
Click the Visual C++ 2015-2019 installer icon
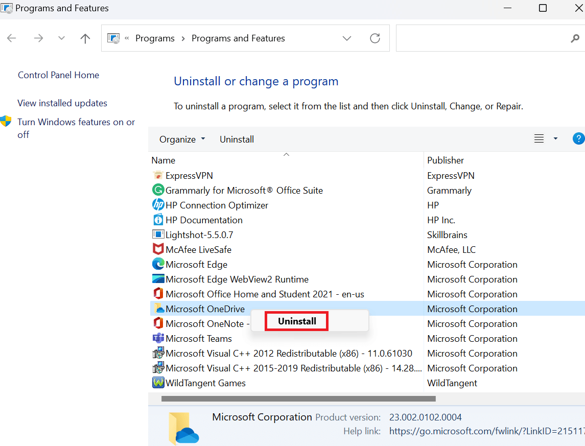(x=158, y=368)
